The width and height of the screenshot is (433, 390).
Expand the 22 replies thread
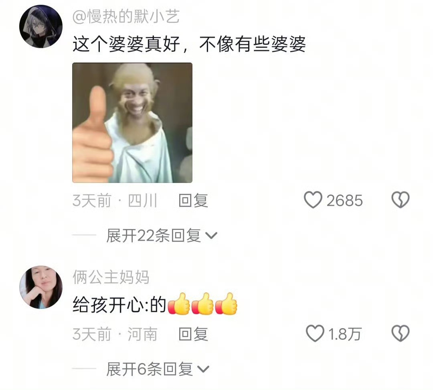pyautogui.click(x=162, y=236)
